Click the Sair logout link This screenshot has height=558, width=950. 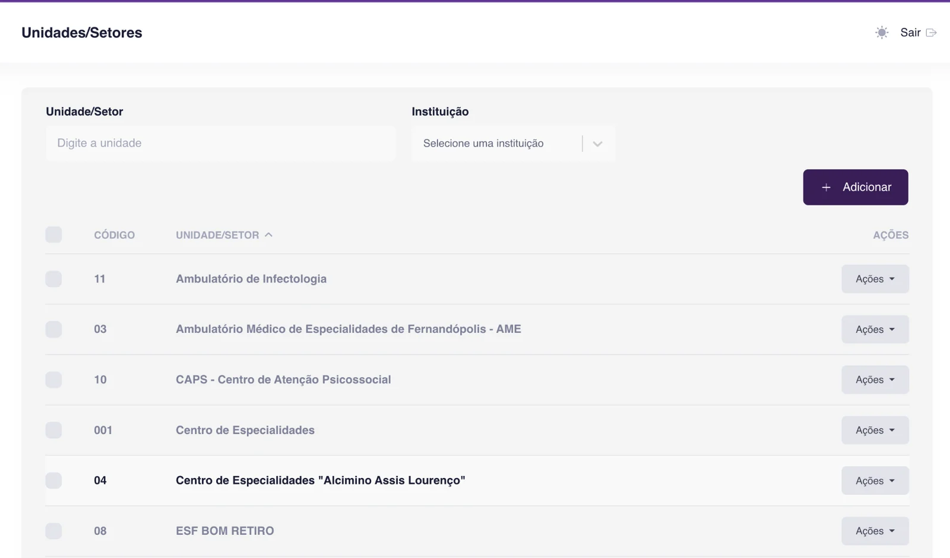coord(910,33)
